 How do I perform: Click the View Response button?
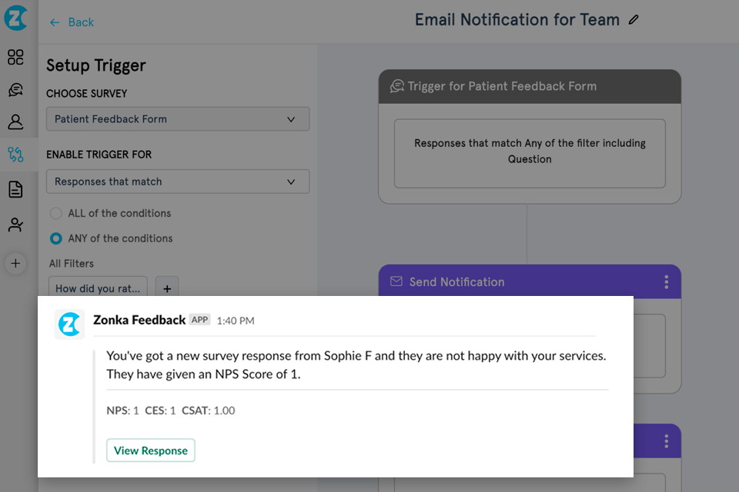click(151, 450)
